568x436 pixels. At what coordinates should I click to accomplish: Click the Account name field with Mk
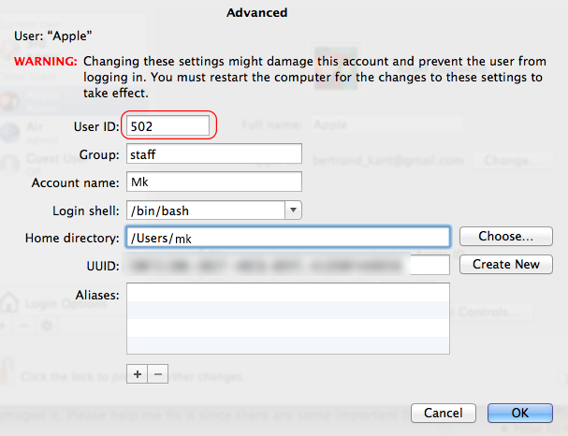coord(212,182)
